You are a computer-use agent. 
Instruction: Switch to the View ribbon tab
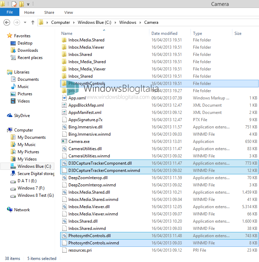coord(69,12)
